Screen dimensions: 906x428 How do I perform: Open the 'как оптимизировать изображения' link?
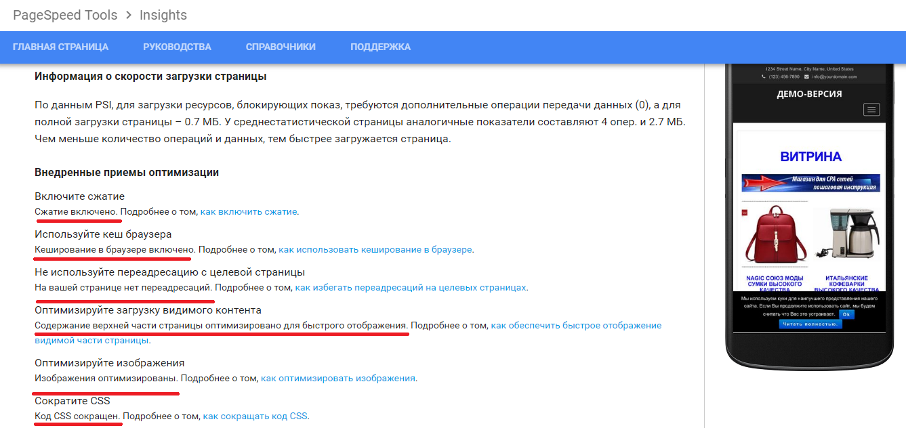pos(337,379)
